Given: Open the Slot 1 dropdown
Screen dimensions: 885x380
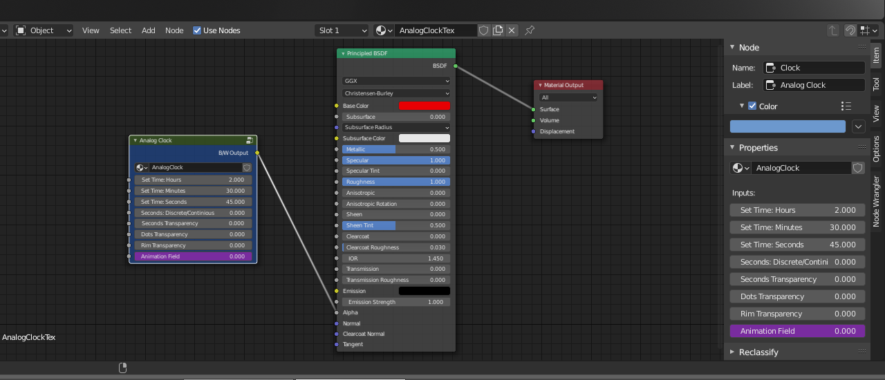Looking at the screenshot, I should tap(342, 30).
